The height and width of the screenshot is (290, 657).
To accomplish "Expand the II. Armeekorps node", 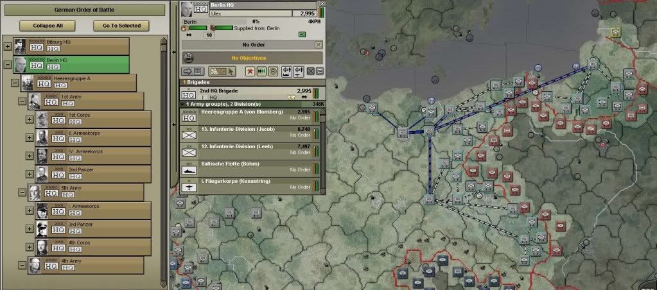I will 30,138.
